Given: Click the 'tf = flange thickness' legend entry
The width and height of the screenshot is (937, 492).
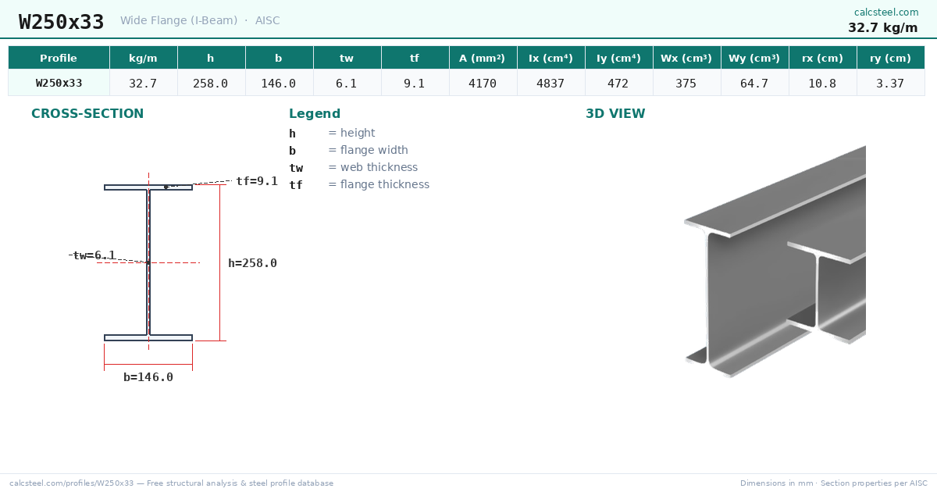Looking at the screenshot, I should coord(359,185).
